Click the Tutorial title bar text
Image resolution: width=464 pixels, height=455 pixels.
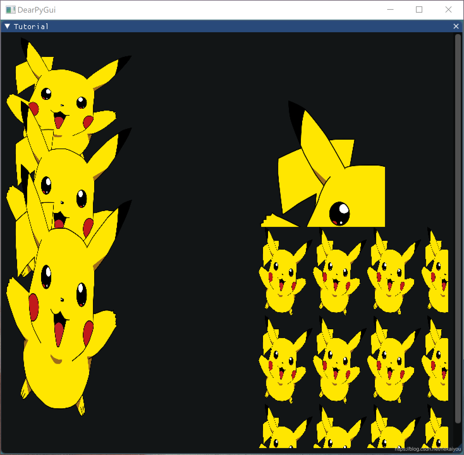click(x=31, y=27)
